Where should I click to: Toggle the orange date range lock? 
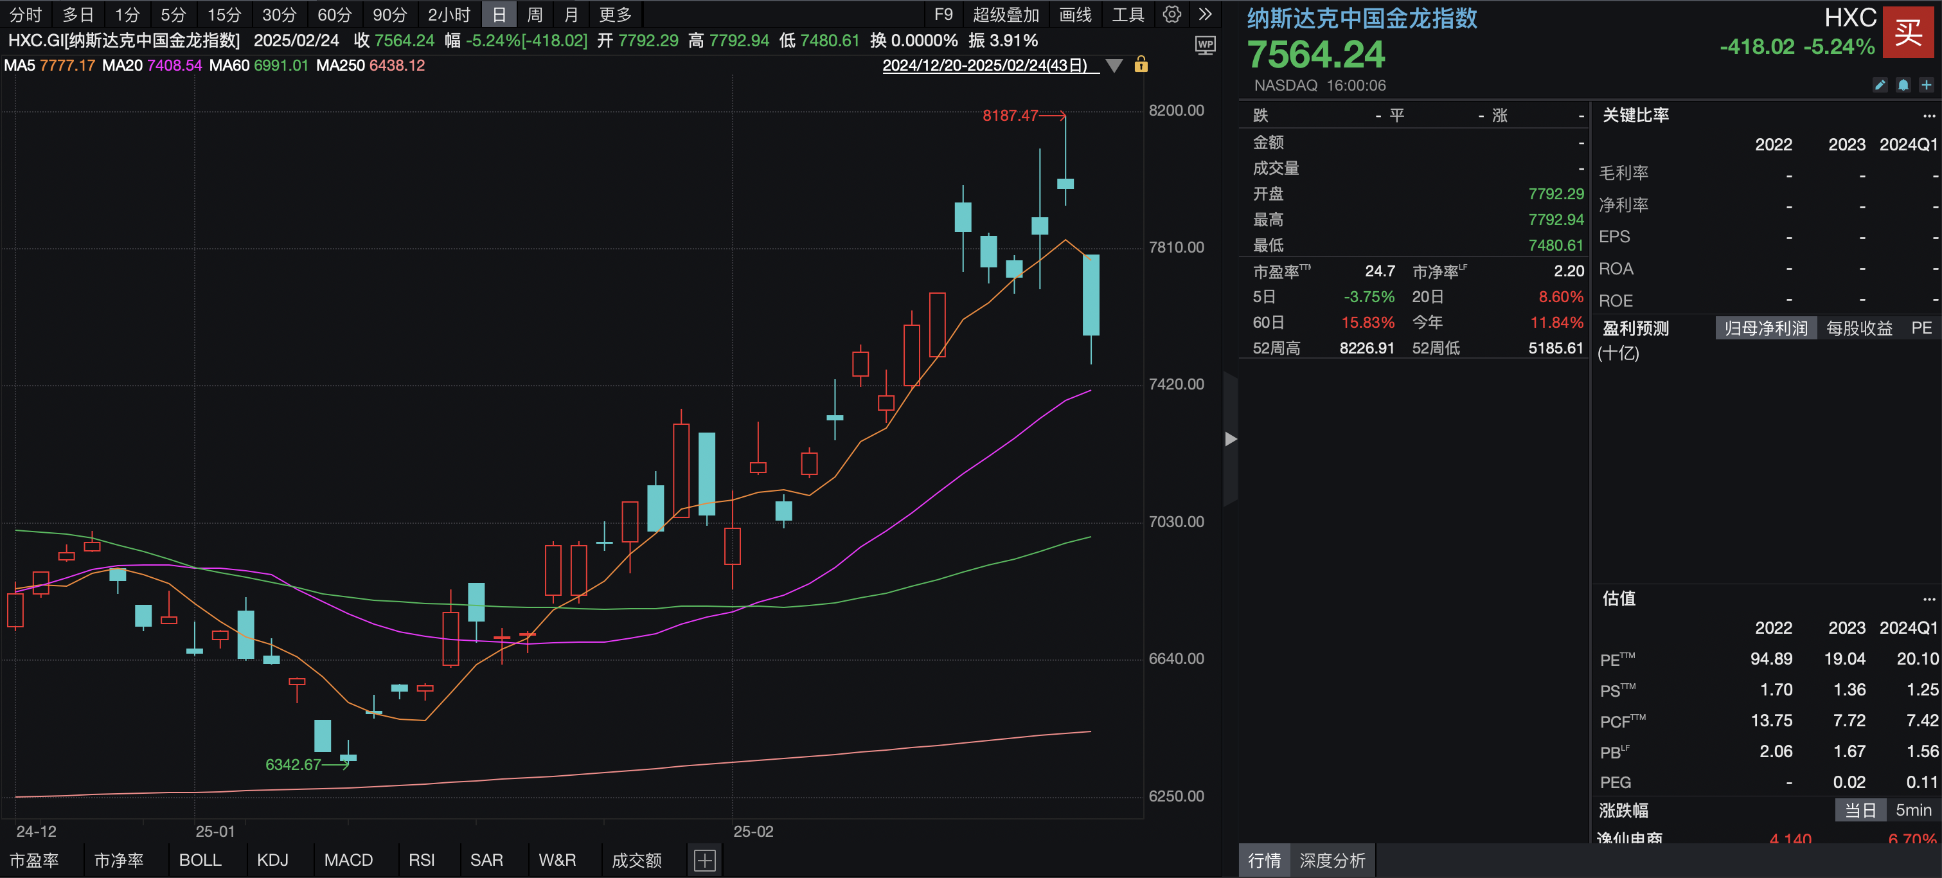[x=1141, y=65]
